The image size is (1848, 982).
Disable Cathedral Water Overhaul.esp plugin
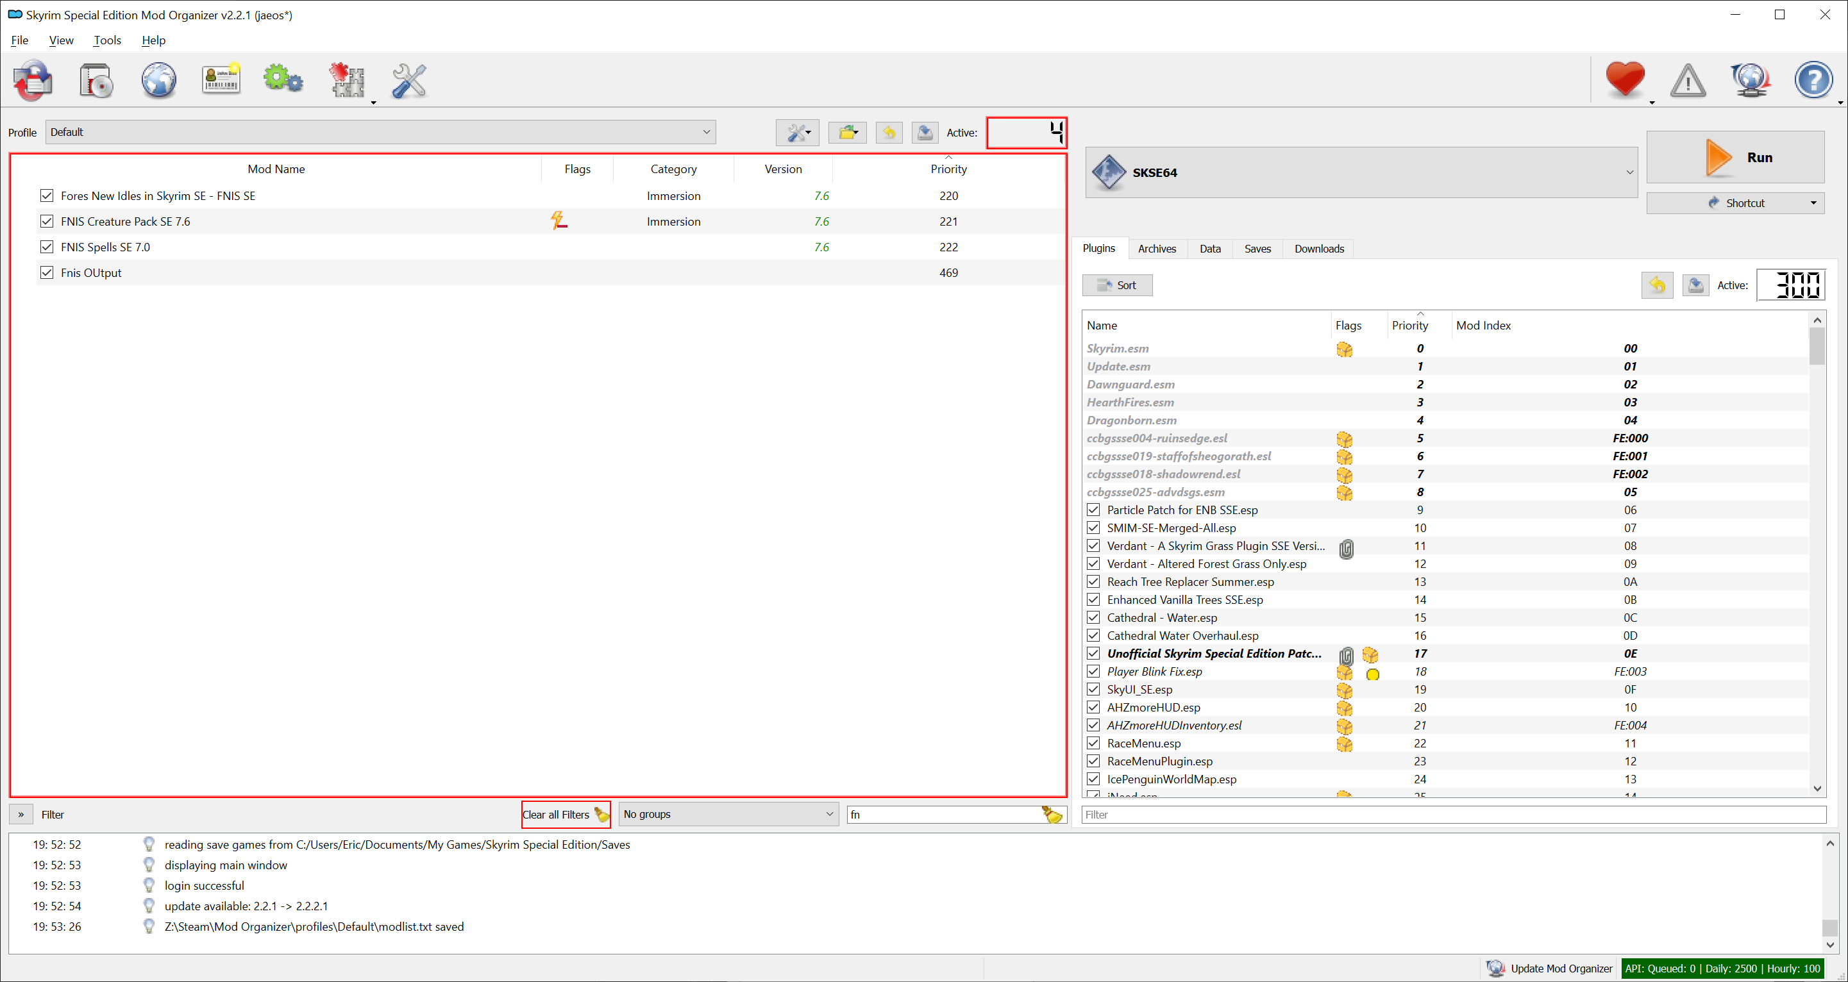(x=1093, y=635)
